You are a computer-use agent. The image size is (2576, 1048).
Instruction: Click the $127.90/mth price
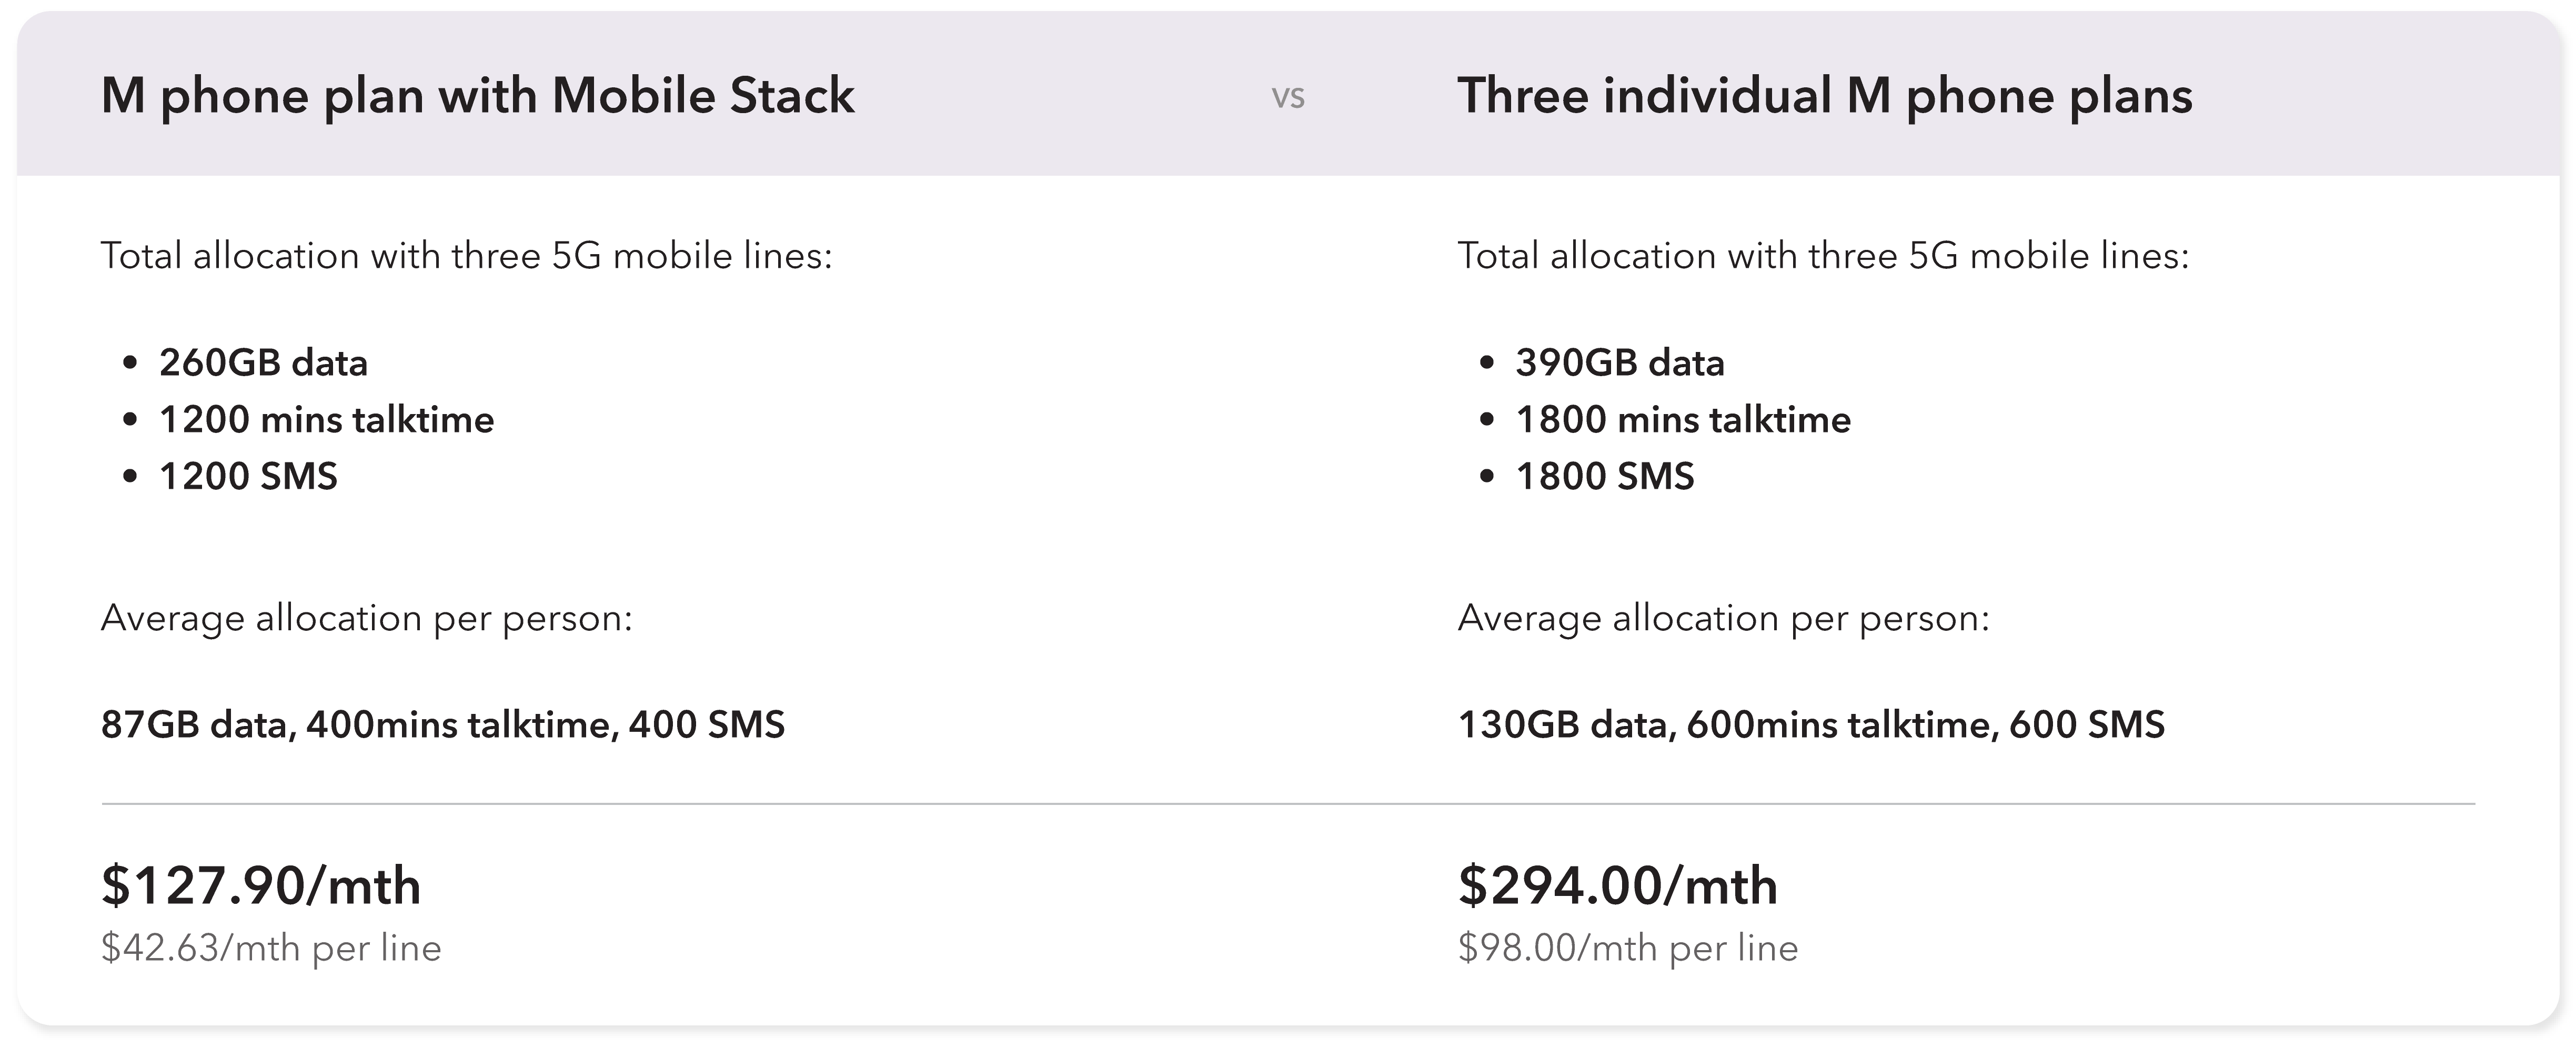[x=261, y=886]
